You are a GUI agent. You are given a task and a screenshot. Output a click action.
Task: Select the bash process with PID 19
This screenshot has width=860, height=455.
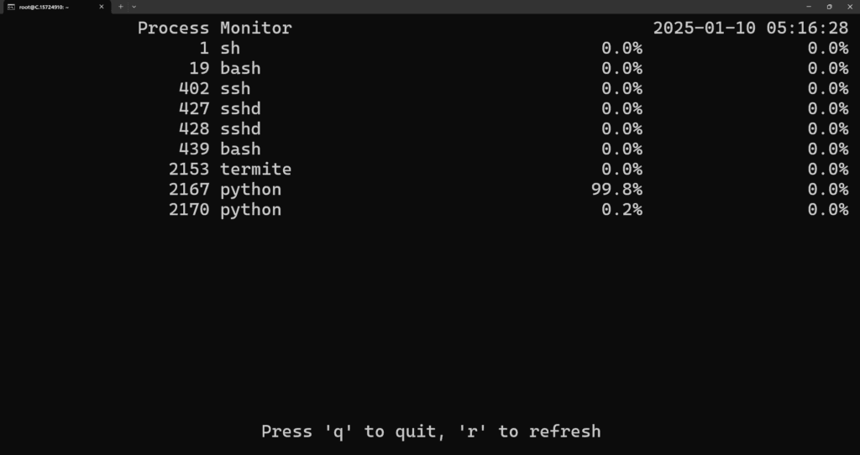pyautogui.click(x=493, y=69)
